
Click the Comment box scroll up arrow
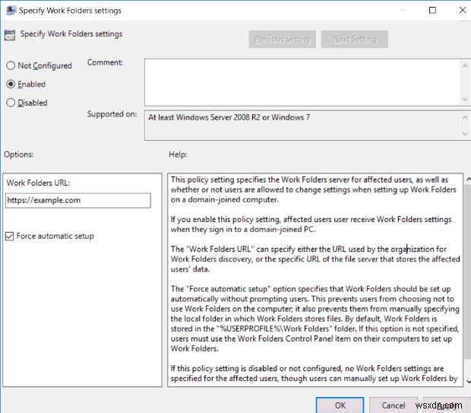(465, 65)
